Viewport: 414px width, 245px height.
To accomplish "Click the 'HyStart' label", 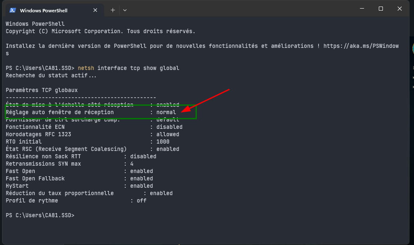I will [17, 186].
